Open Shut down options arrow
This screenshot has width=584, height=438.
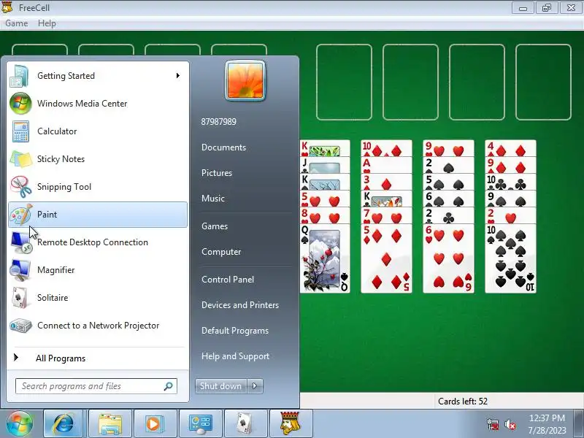point(255,386)
